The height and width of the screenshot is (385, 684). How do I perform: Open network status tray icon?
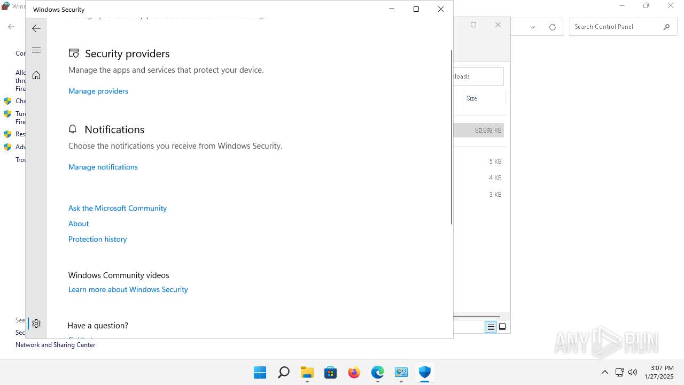point(620,372)
